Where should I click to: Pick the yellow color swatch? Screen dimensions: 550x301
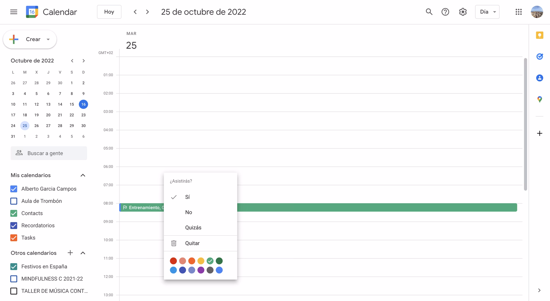pyautogui.click(x=201, y=261)
